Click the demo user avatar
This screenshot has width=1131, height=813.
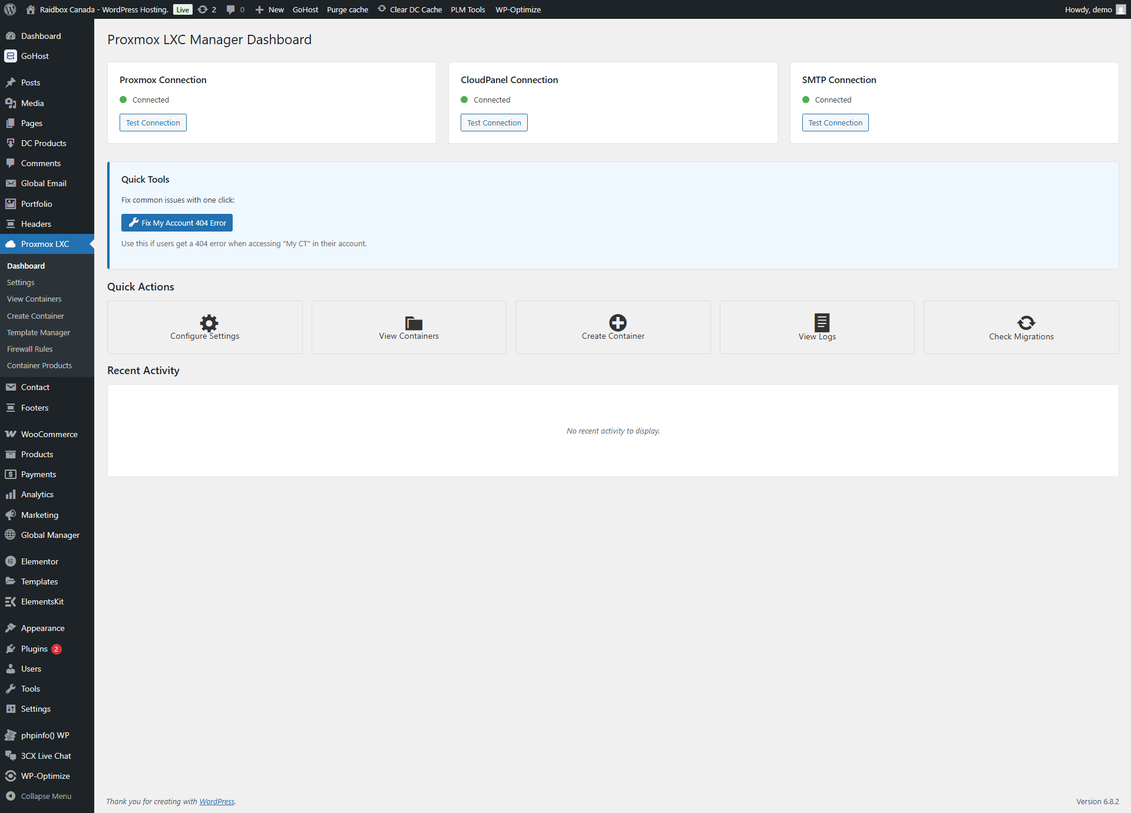(x=1120, y=9)
